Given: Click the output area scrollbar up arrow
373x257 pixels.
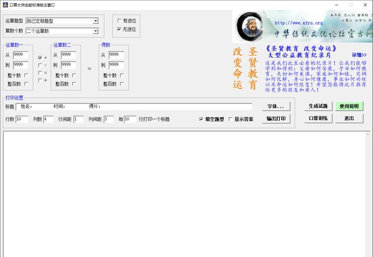Looking at the screenshot, I should [x=368, y=134].
